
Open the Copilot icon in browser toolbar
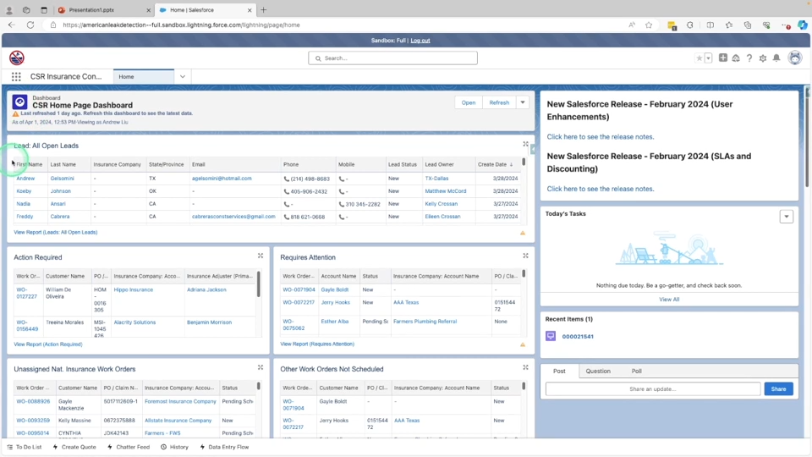[802, 25]
